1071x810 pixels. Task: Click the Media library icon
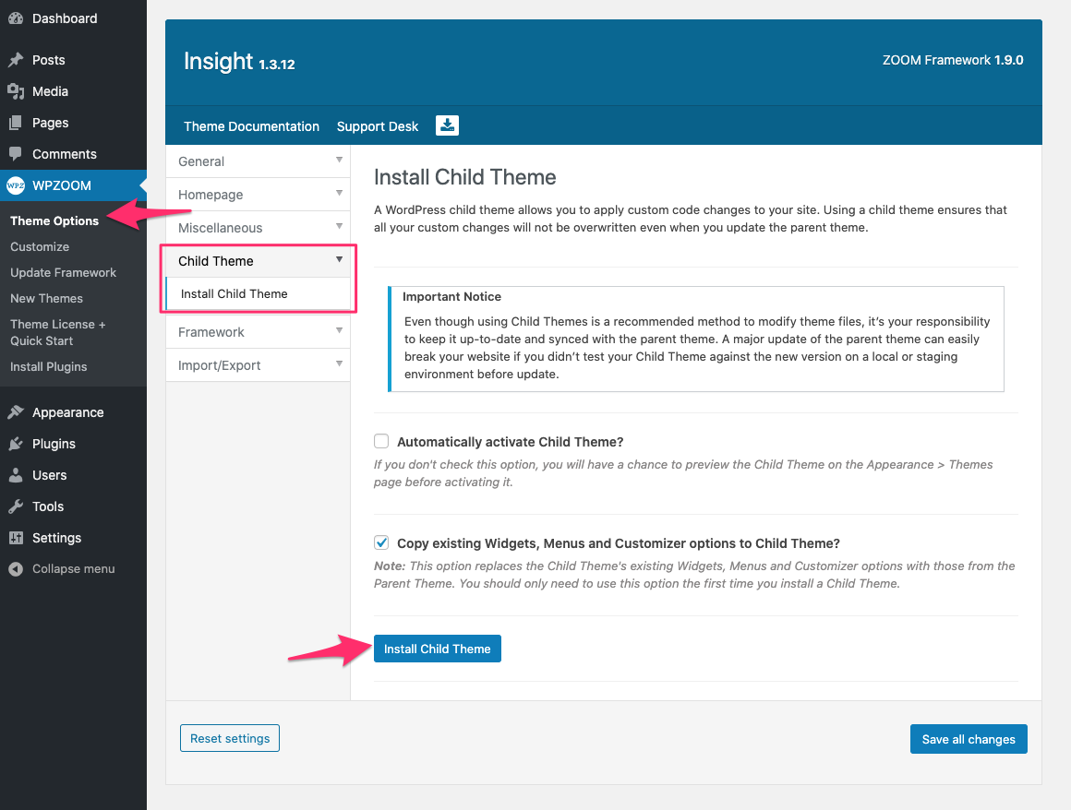coord(16,91)
